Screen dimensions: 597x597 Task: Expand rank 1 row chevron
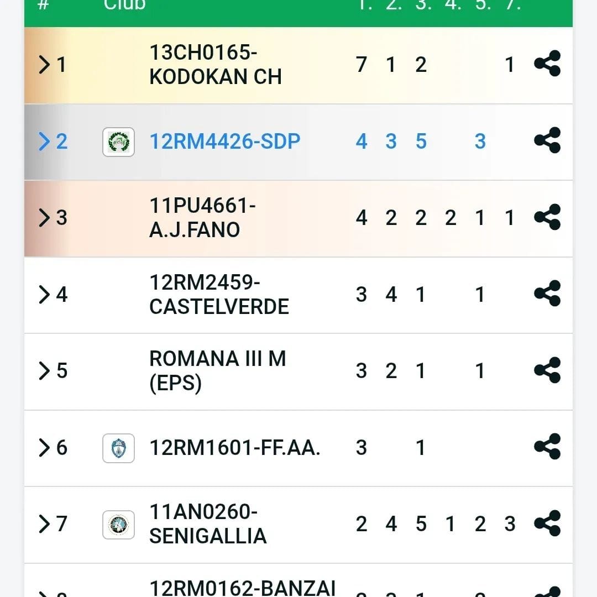tap(44, 65)
